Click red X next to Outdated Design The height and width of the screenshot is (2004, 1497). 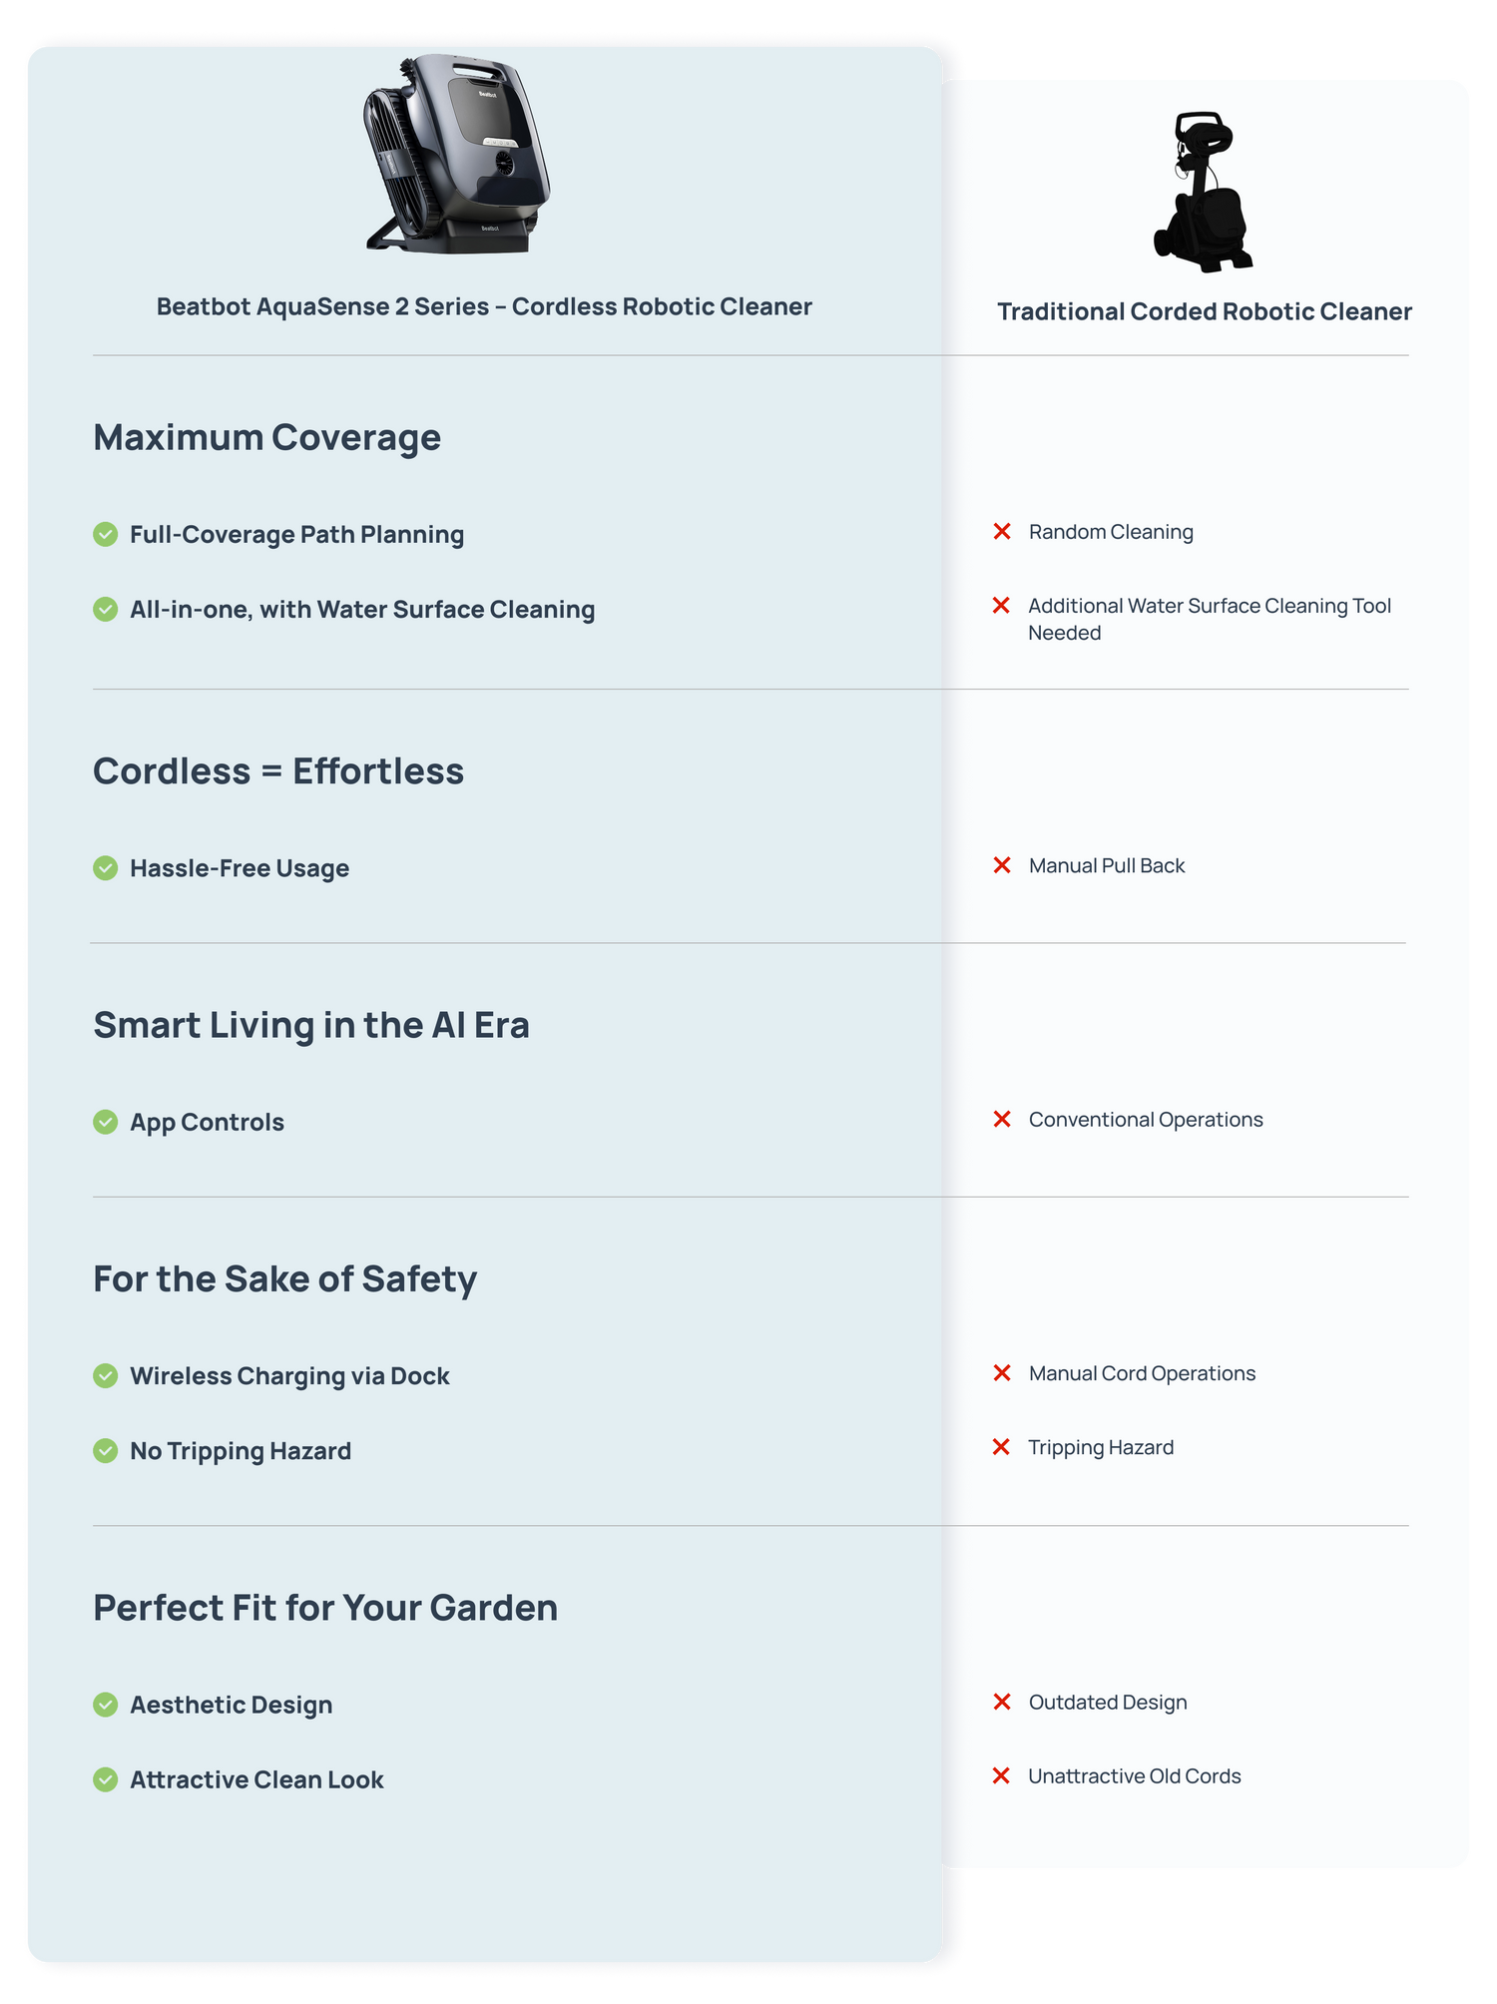click(1002, 1702)
